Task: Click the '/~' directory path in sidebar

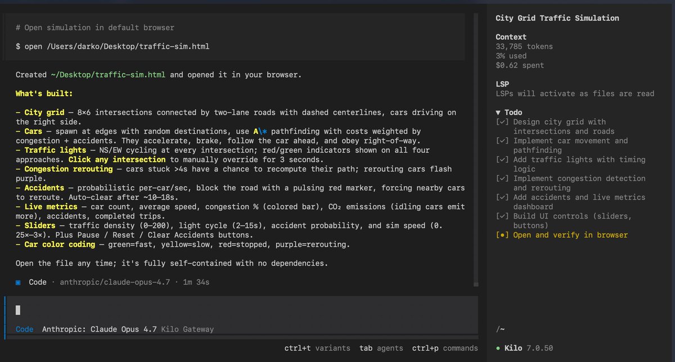Action: (x=500, y=329)
